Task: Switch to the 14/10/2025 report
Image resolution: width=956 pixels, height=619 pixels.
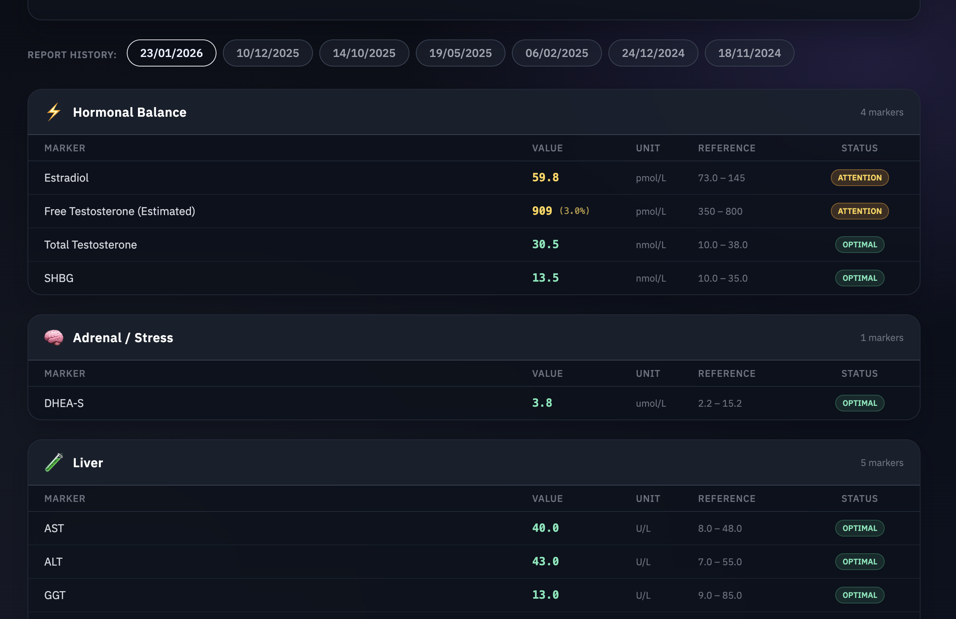Action: coord(364,53)
